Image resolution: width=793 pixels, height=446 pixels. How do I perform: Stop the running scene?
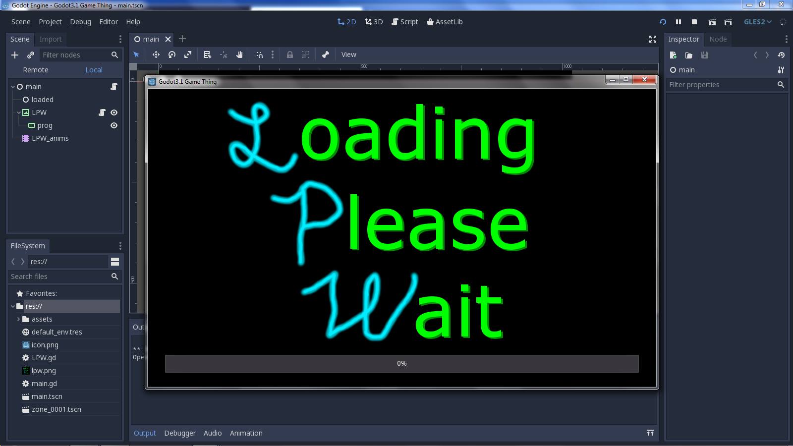click(x=694, y=22)
